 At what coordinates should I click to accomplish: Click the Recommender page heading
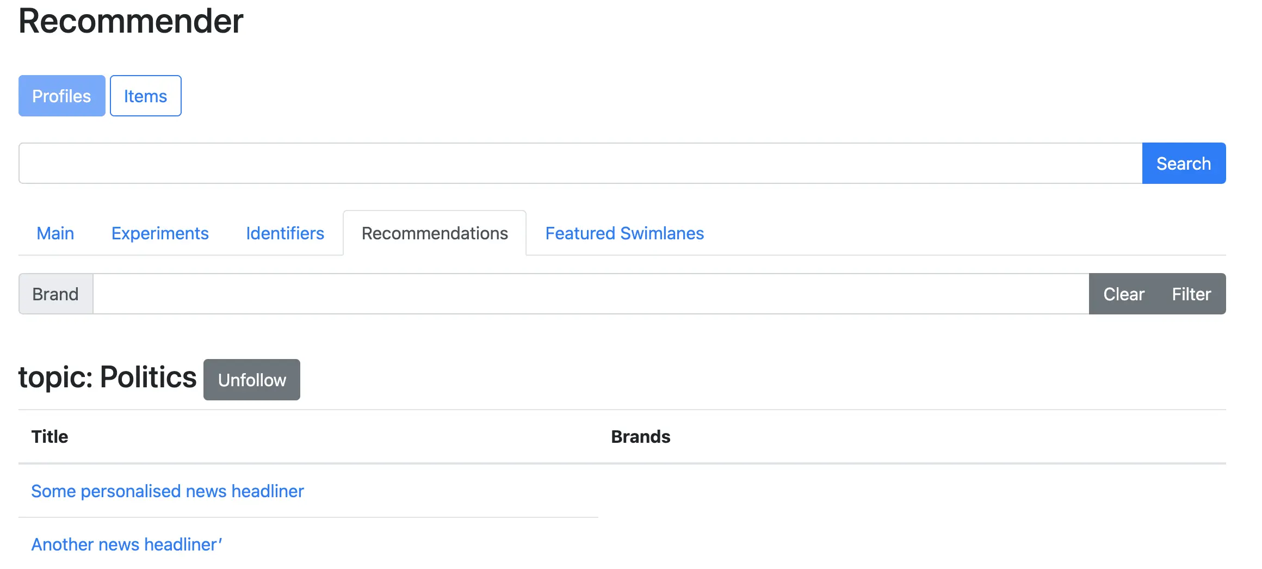[x=131, y=21]
